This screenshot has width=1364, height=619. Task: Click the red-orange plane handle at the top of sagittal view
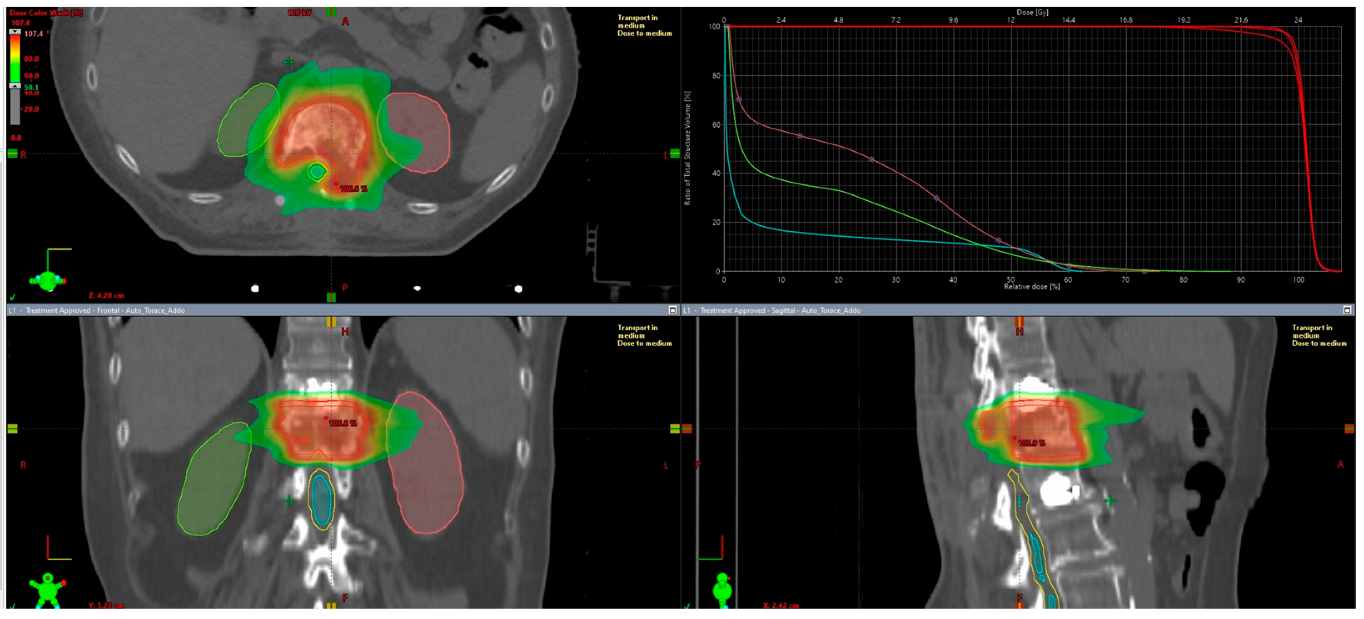[x=1019, y=321]
